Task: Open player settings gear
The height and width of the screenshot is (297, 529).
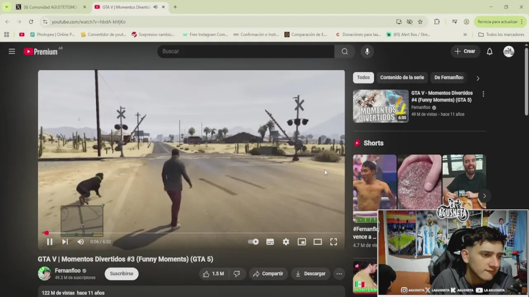Action: 286,242
